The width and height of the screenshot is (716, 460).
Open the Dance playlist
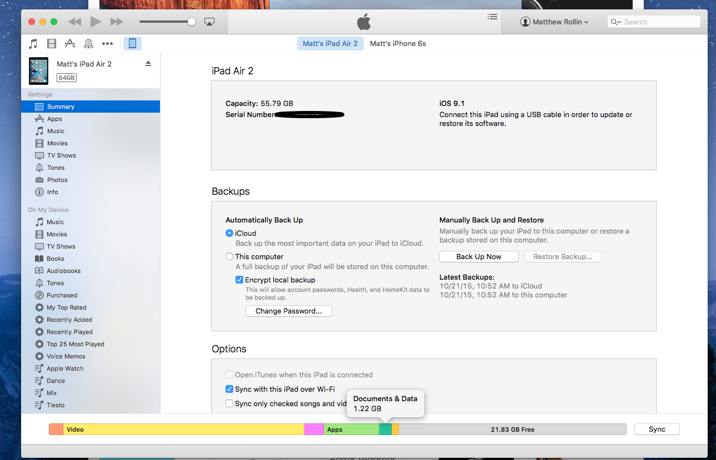[x=91, y=381]
